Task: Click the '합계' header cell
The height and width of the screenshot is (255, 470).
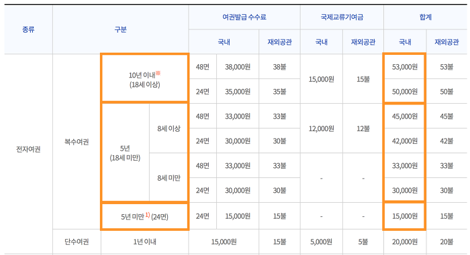Action: pos(425,17)
